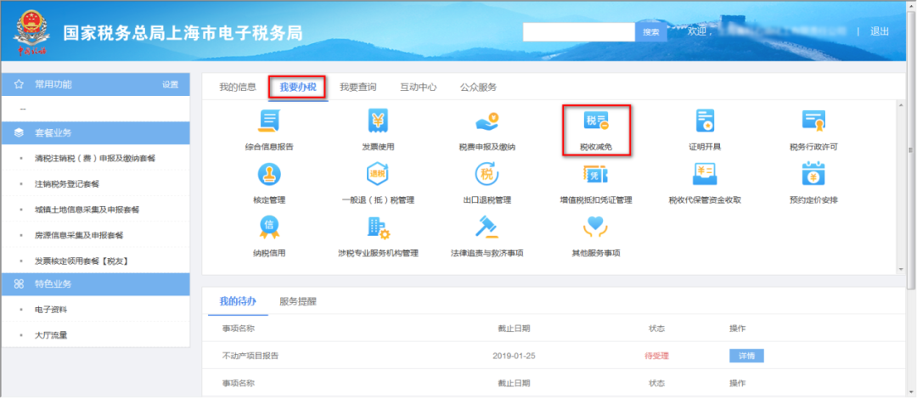
Task: Open the 税务行政许可 icon
Action: click(813, 121)
